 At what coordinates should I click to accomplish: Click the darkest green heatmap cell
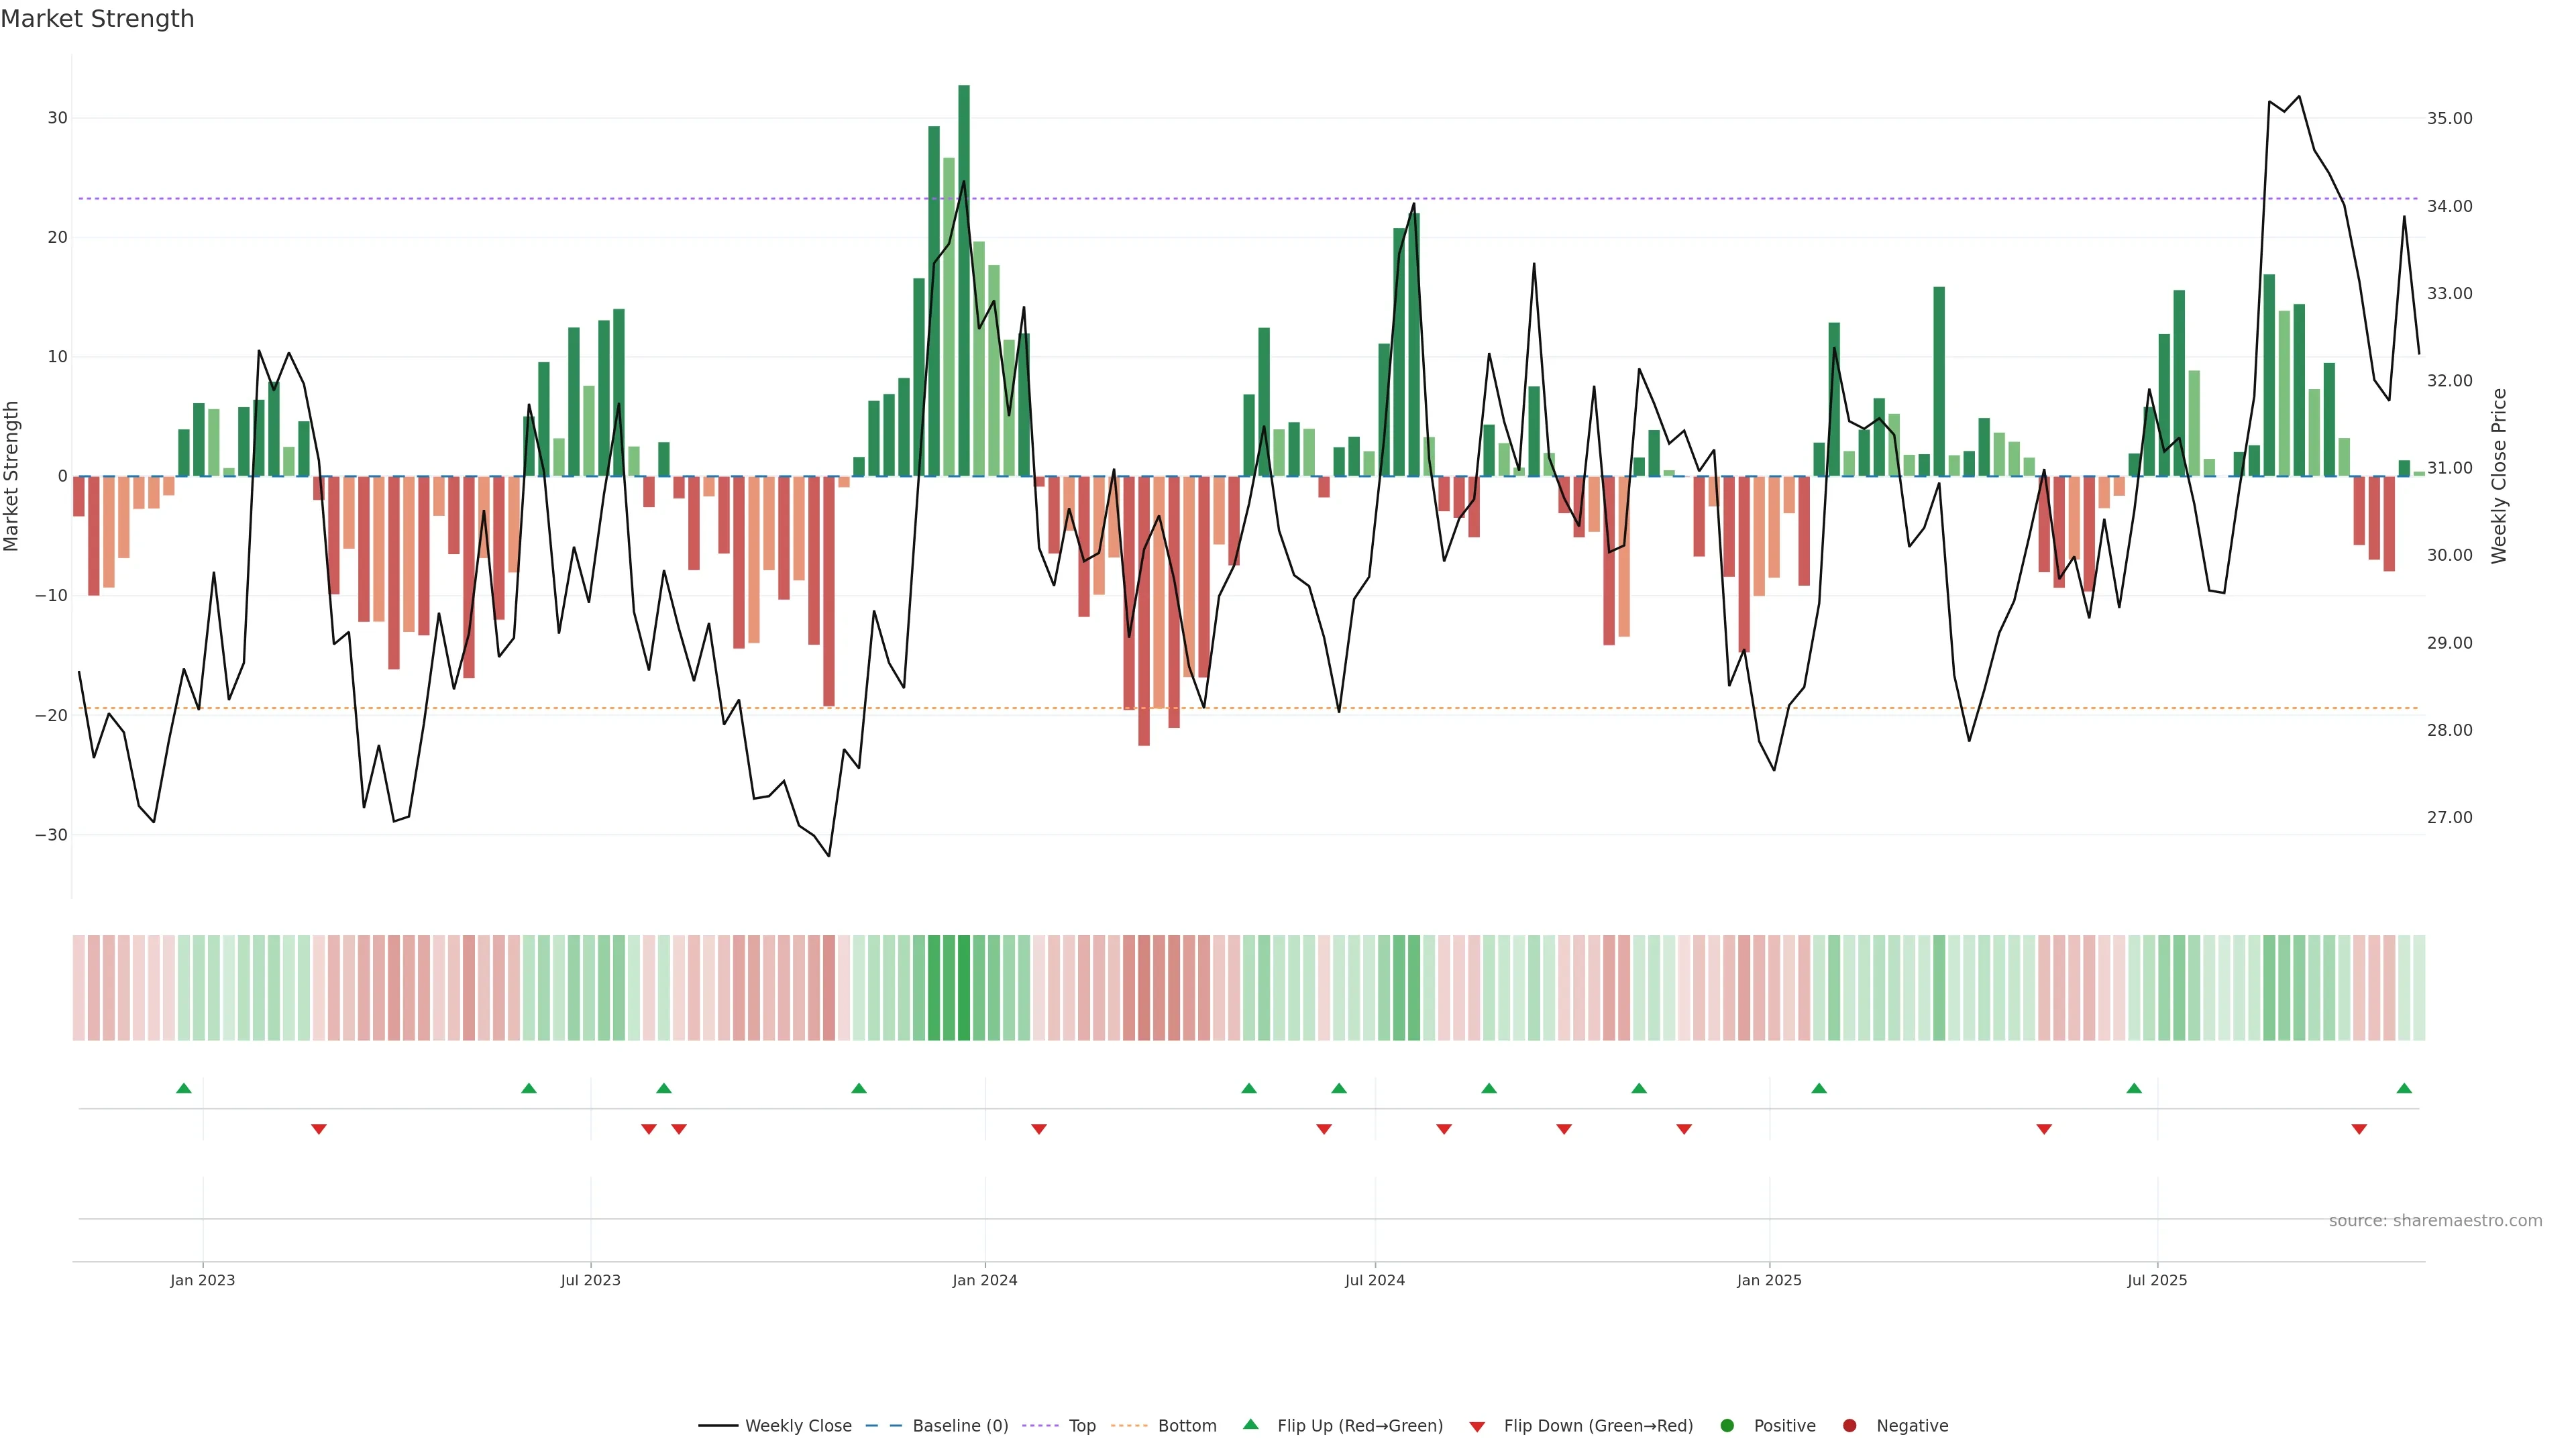964,988
